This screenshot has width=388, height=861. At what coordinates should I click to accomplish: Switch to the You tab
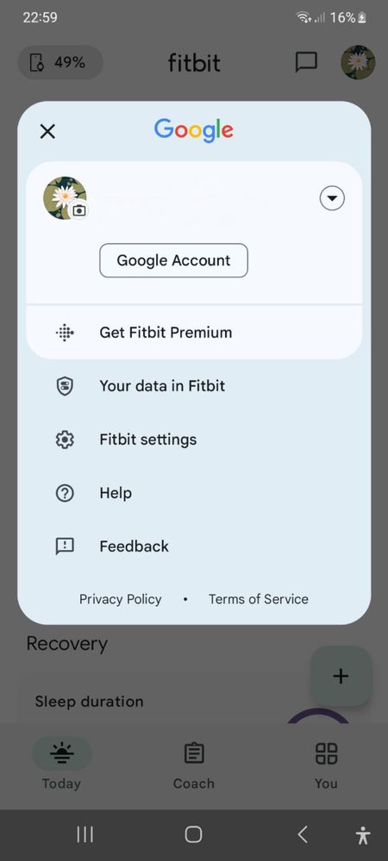[x=326, y=765]
